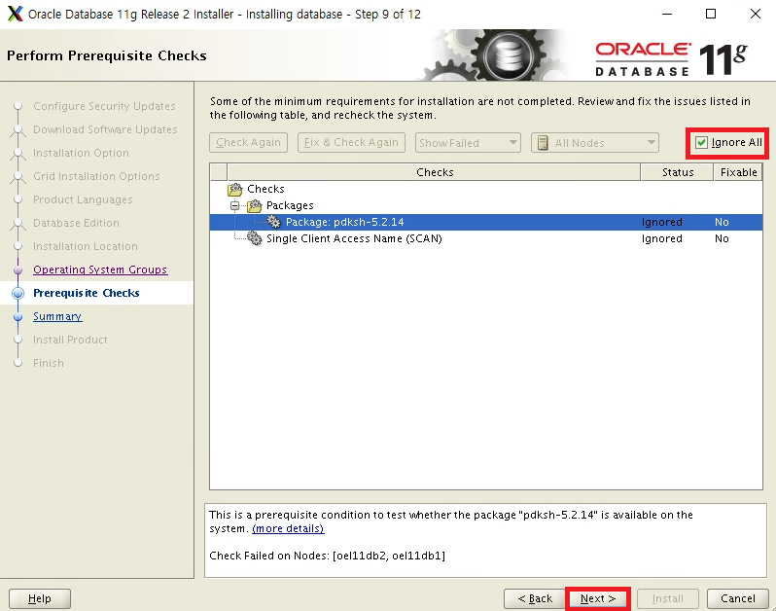Collapse the Packages tree node

point(235,205)
